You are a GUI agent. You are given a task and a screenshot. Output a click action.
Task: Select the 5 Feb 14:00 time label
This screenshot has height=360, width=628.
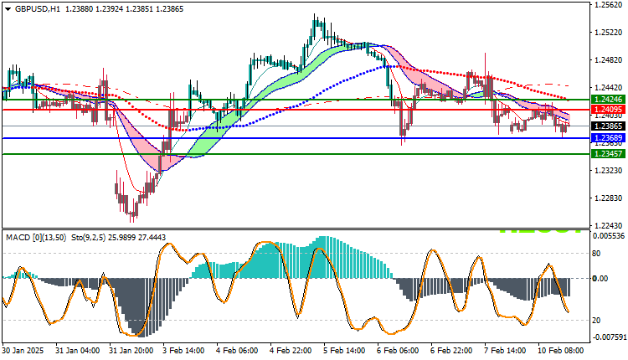pos(345,351)
